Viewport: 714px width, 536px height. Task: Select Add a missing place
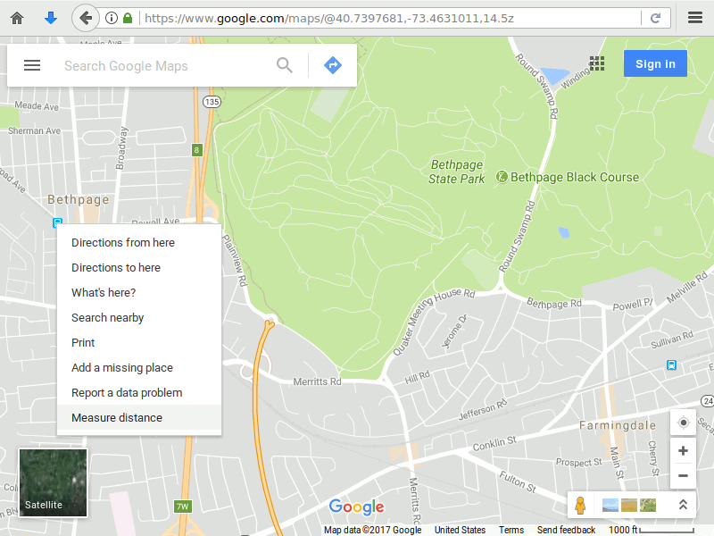[139, 368]
